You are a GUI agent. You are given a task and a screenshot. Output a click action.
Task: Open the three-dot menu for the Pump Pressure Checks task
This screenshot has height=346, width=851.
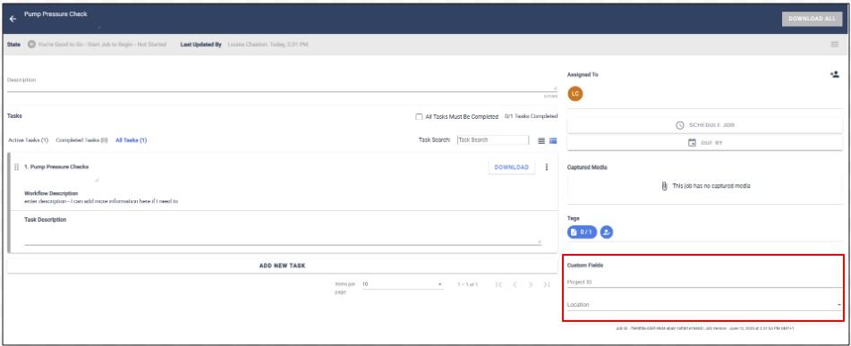coord(547,167)
